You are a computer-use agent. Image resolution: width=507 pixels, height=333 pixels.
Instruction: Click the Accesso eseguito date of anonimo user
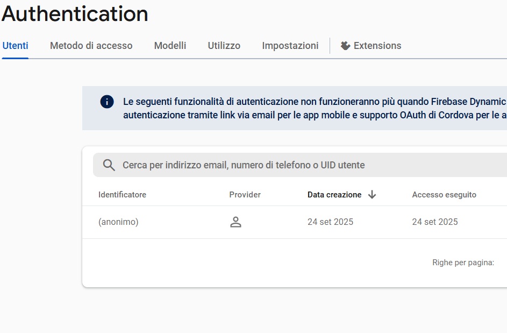click(435, 222)
